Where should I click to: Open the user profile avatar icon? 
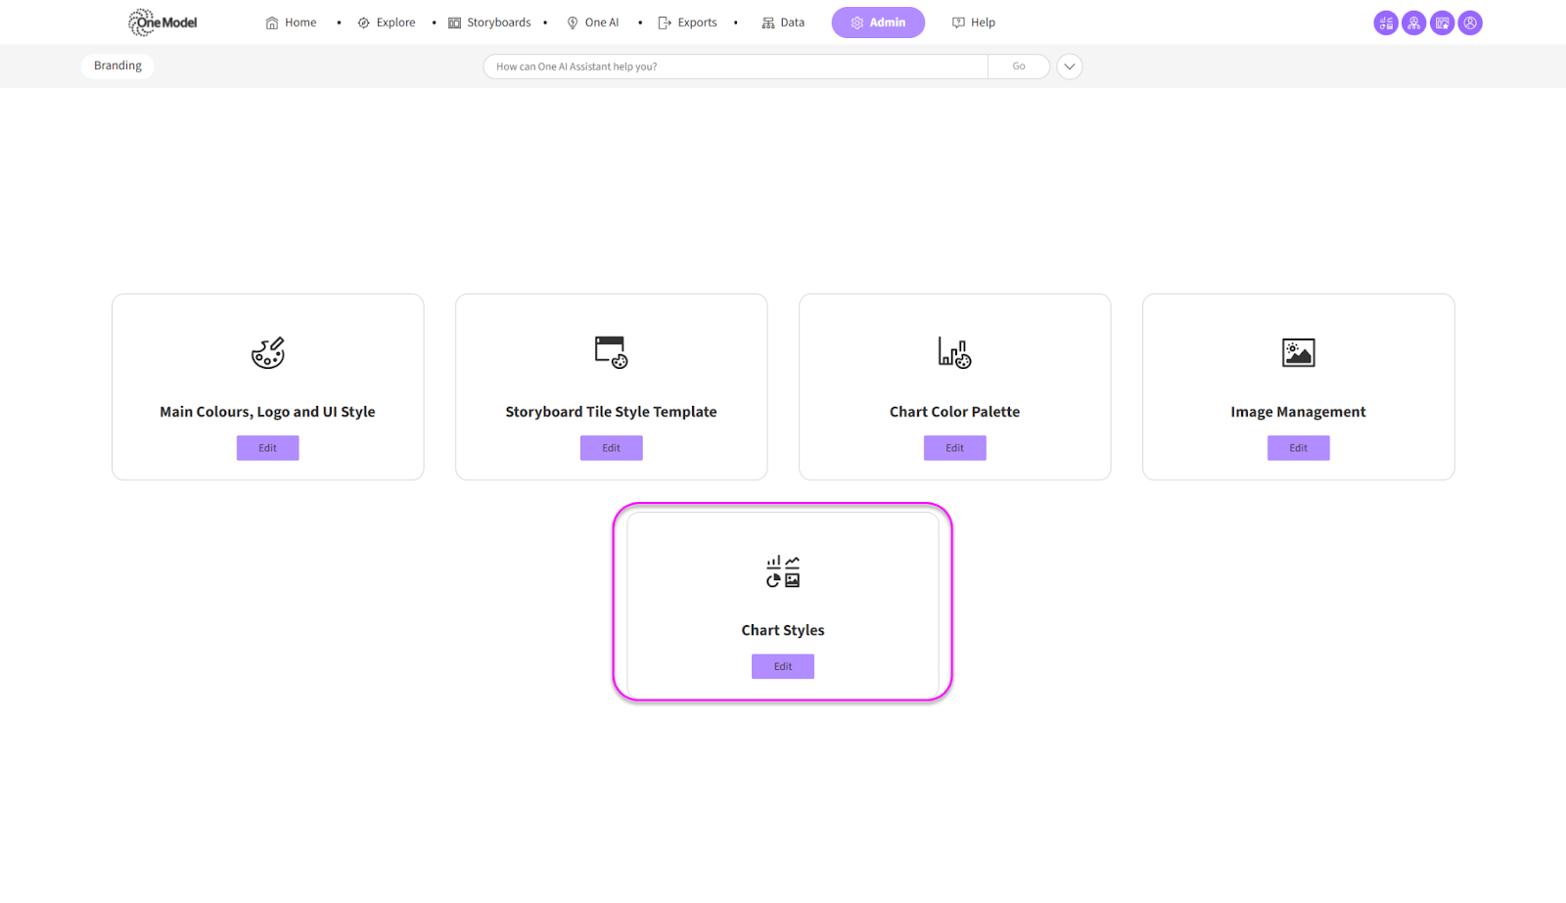1470,23
